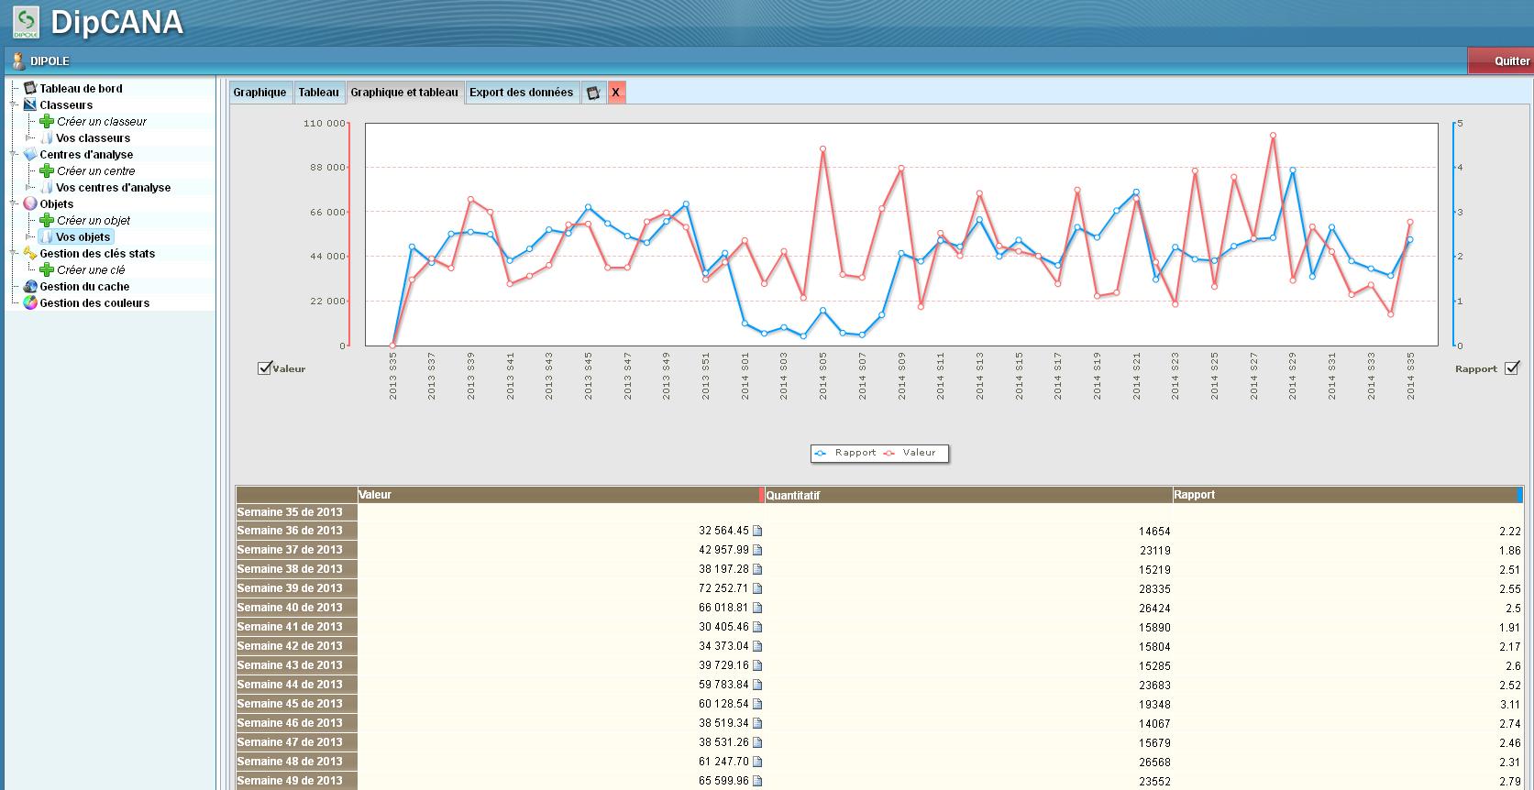1534x790 pixels.
Task: Click the Rapport column header
Action: tap(1348, 495)
